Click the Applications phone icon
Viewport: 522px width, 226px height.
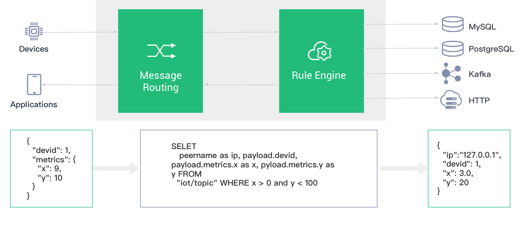click(34, 84)
